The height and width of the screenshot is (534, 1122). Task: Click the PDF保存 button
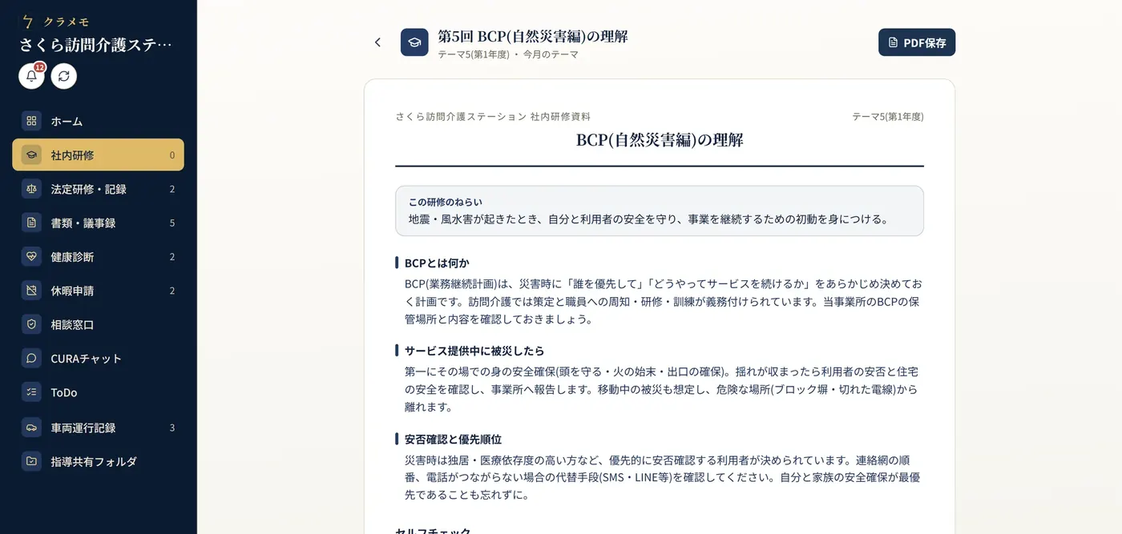coord(917,42)
